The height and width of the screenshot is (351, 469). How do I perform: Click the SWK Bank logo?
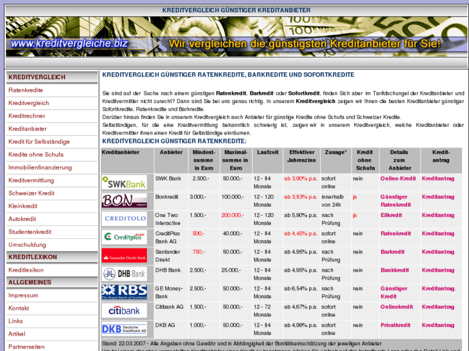(124, 182)
